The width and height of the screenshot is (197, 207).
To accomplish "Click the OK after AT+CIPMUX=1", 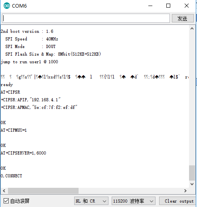I will [3, 145].
